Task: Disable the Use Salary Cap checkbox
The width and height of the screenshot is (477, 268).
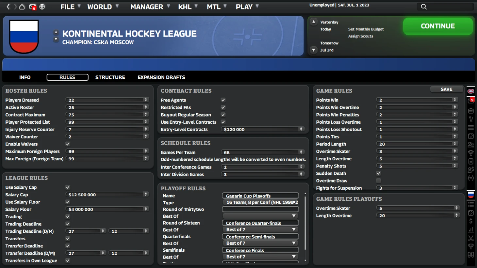Action: [68, 187]
